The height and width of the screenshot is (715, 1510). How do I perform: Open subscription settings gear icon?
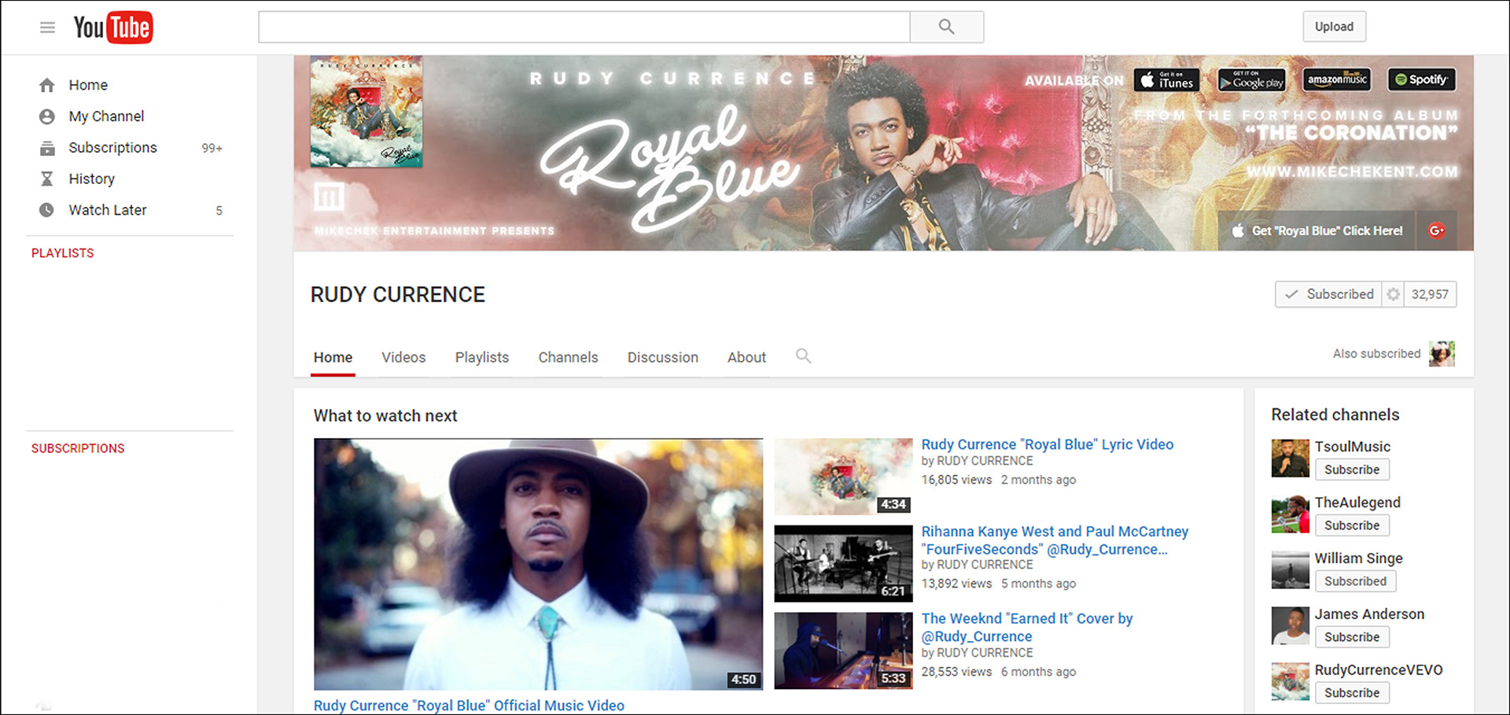click(1393, 294)
